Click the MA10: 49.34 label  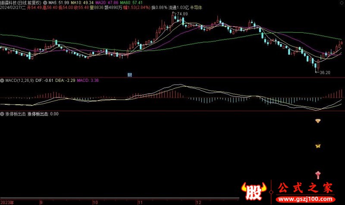tap(82, 3)
